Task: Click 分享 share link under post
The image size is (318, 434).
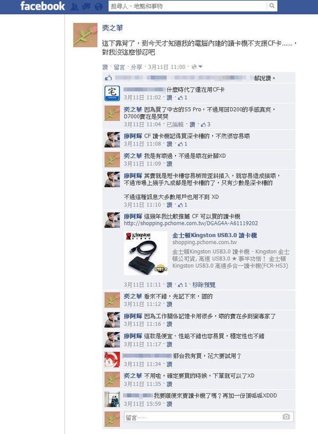Action: 136,67
